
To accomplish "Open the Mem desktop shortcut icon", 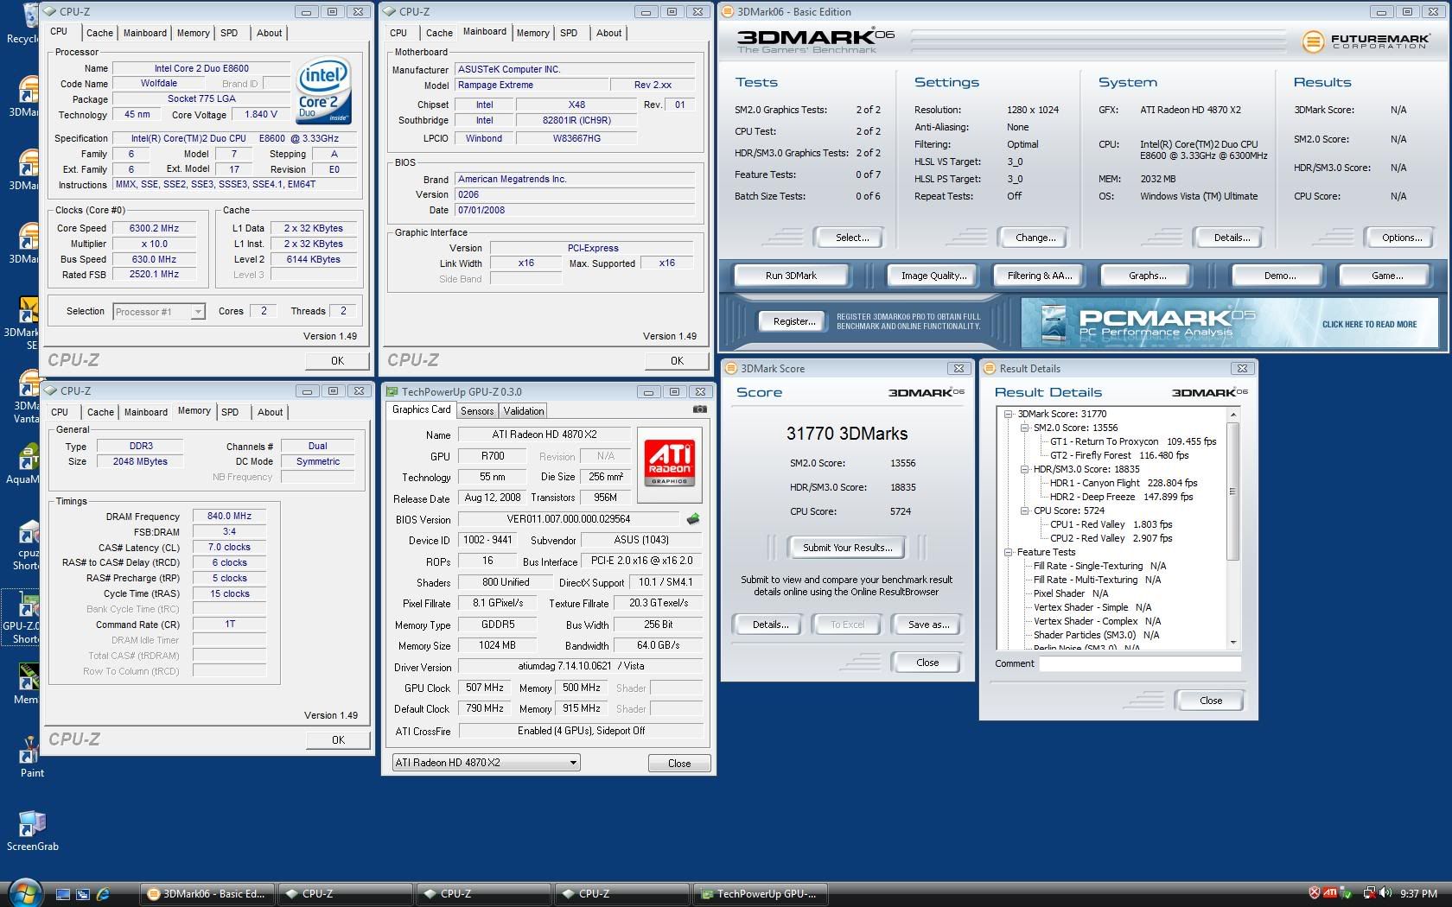I will [x=26, y=682].
